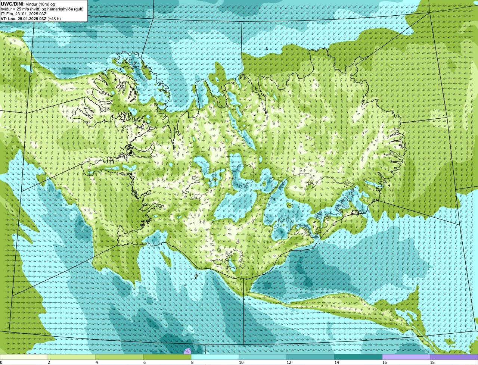Click the legend scale label '8'
Viewport: 478px width, 365px height.
point(192,362)
